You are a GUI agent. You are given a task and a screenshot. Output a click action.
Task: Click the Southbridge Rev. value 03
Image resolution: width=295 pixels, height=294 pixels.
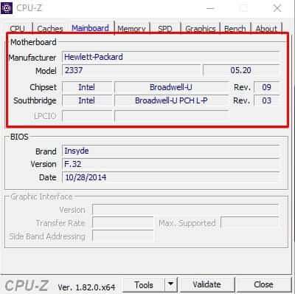pyautogui.click(x=267, y=100)
